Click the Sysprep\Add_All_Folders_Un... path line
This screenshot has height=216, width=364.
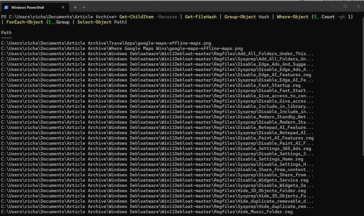pyautogui.click(x=157, y=59)
